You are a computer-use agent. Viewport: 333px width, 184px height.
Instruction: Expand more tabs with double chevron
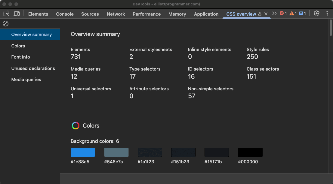(x=274, y=14)
